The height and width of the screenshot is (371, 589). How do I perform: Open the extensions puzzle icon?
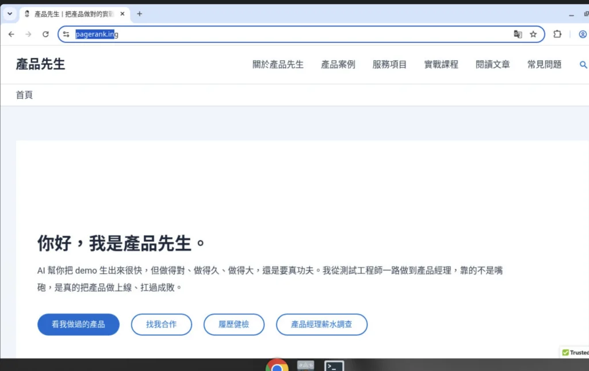pyautogui.click(x=557, y=34)
